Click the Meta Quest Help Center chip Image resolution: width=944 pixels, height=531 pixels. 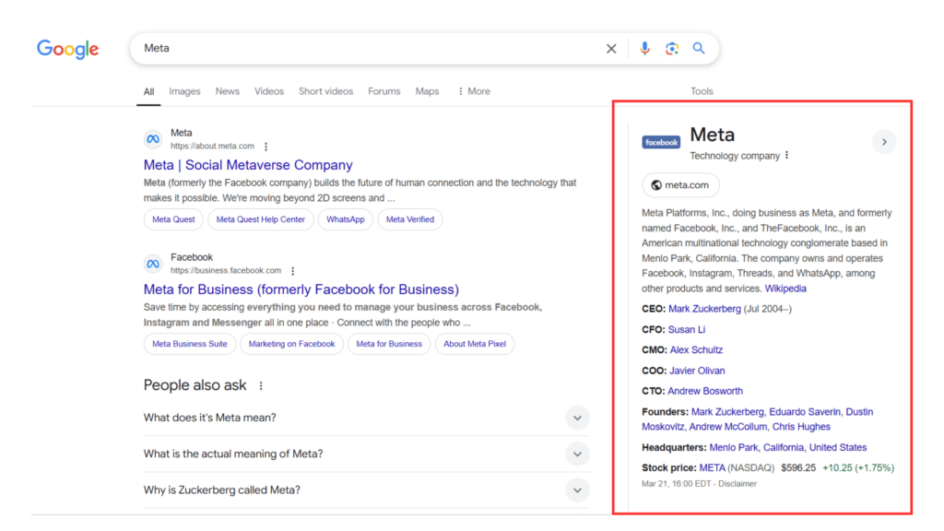coord(261,219)
